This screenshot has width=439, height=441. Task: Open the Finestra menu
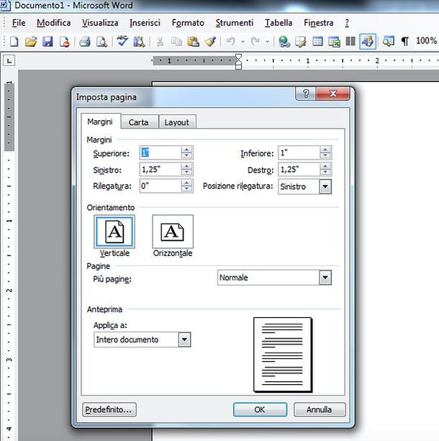click(318, 23)
